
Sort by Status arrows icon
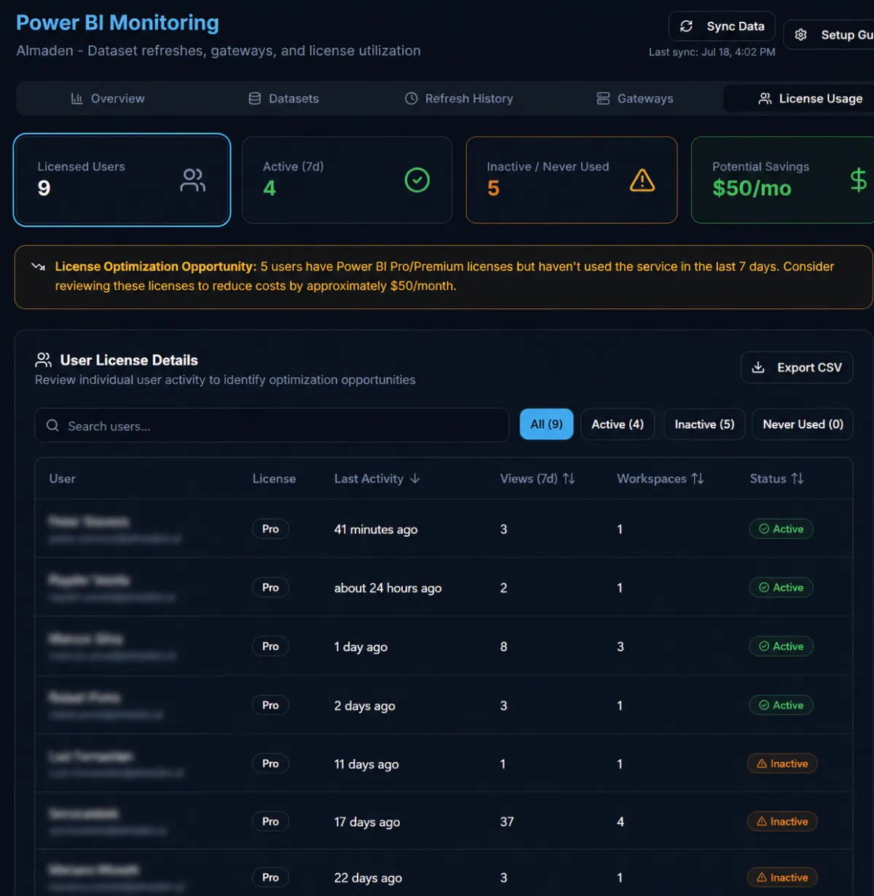[x=798, y=479]
